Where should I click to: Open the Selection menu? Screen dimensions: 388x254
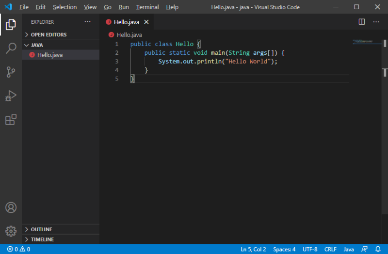pyautogui.click(x=65, y=7)
